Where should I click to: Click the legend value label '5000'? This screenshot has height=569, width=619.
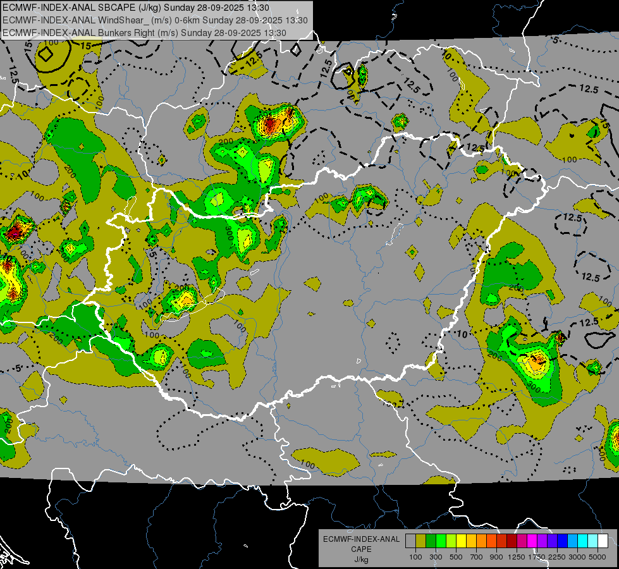598,557
